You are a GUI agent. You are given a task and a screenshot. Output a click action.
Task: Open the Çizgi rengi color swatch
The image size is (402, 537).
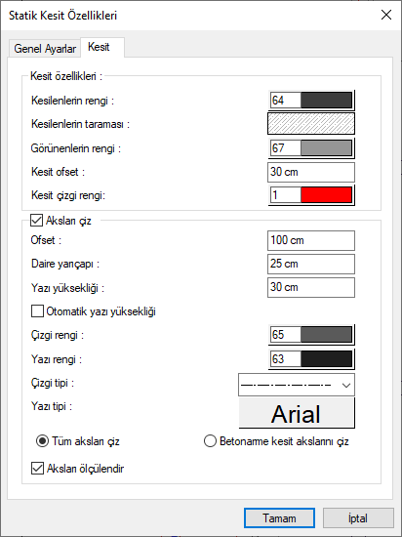311,335
